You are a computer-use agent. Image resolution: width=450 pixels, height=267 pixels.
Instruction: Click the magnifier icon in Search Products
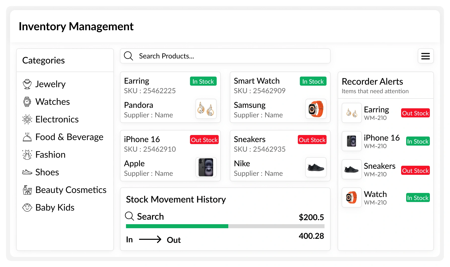(x=128, y=56)
